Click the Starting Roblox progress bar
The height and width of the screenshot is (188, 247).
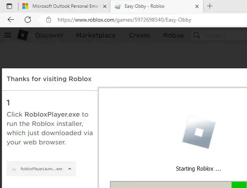(x=178, y=185)
